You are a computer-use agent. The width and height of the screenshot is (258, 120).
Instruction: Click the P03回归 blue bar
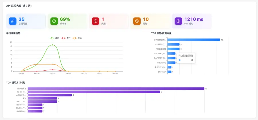coord(173,44)
